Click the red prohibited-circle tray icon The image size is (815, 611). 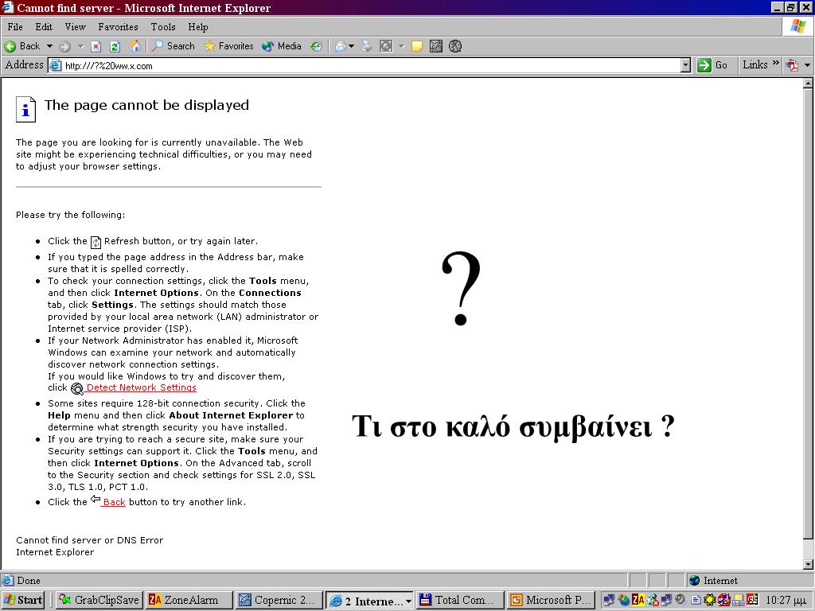[x=723, y=600]
